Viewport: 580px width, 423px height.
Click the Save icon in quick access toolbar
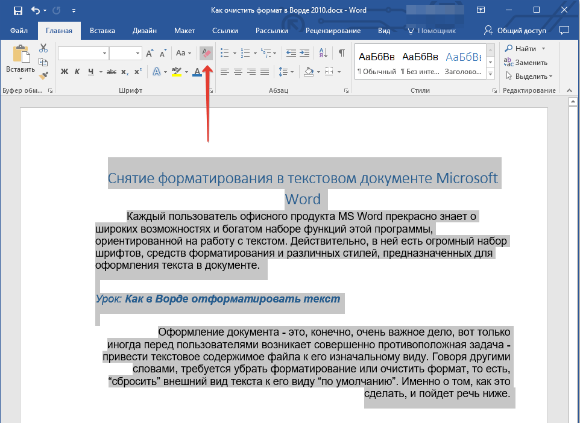tap(17, 10)
